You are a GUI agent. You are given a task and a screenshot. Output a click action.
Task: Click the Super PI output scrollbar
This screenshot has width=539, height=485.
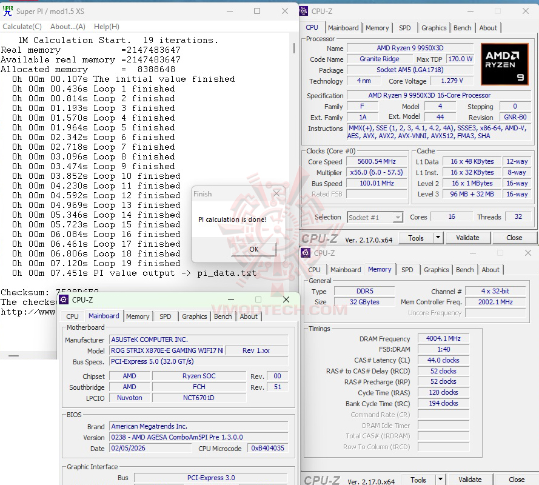tap(294, 48)
